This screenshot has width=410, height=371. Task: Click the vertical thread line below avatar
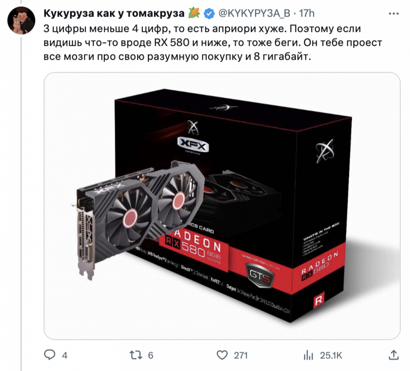(x=21, y=203)
